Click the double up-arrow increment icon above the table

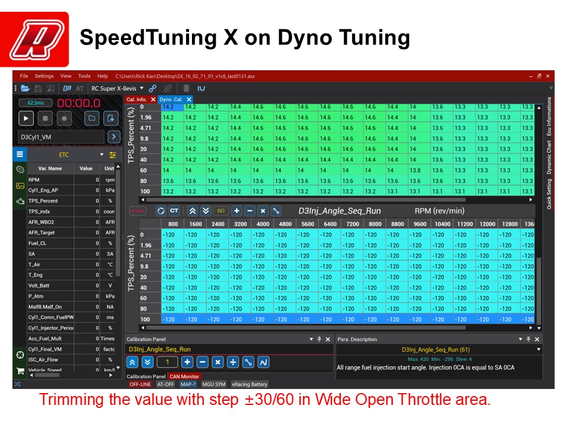tap(192, 211)
